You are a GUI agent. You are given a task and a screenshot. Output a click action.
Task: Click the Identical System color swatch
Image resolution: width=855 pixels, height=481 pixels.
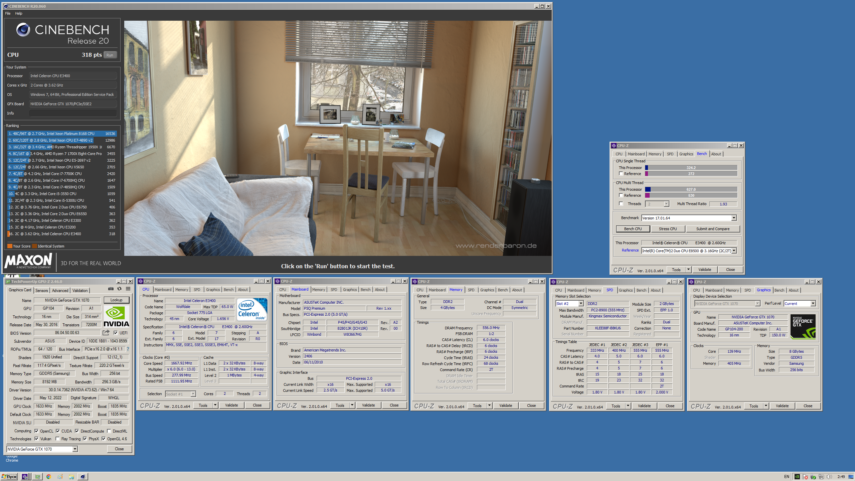[x=34, y=246]
